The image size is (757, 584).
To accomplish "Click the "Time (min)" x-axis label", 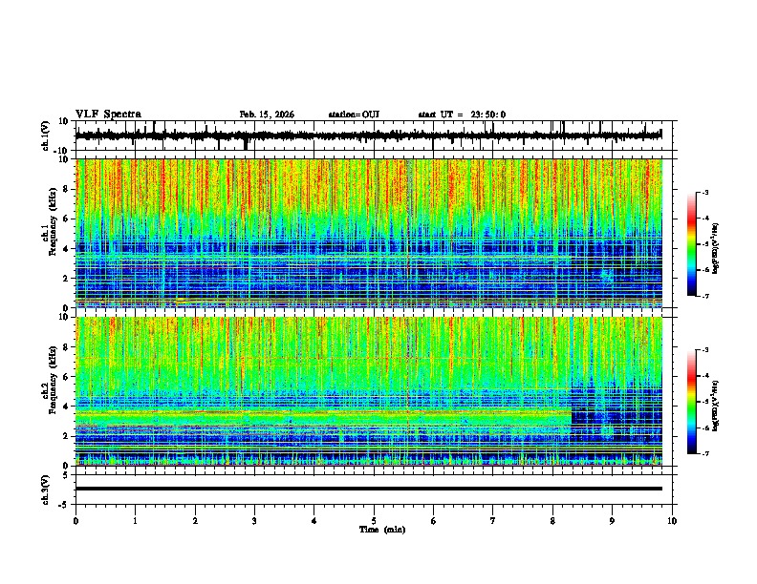I will coord(382,530).
